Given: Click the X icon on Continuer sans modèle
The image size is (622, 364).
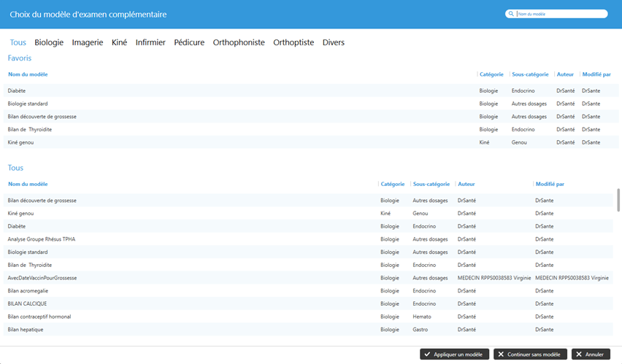Looking at the screenshot, I should [x=501, y=355].
